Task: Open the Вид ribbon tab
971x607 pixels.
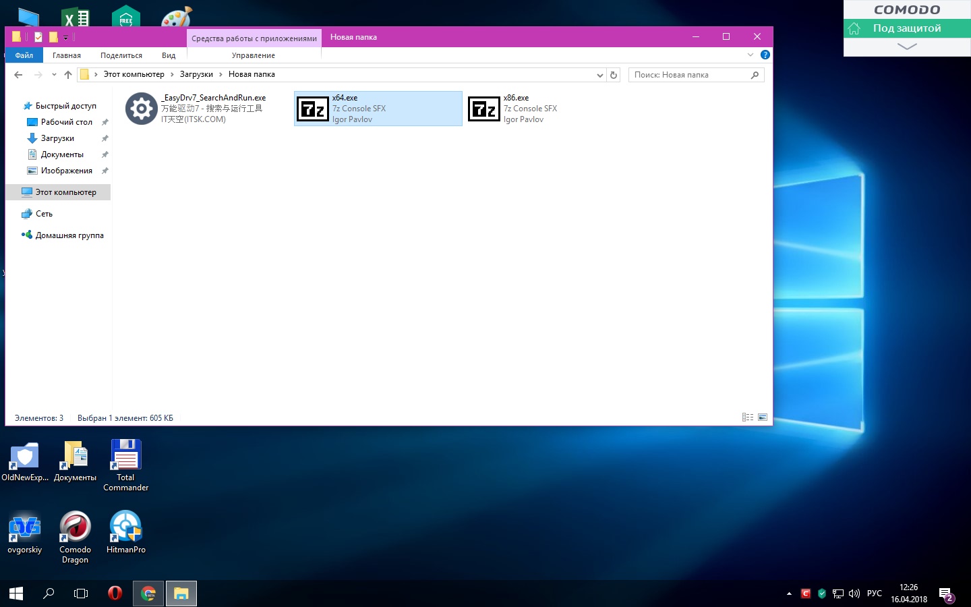Action: tap(169, 55)
